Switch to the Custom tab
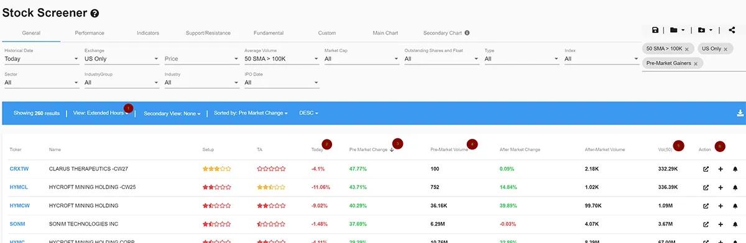Screen dimensions: 746x243 tap(327, 33)
